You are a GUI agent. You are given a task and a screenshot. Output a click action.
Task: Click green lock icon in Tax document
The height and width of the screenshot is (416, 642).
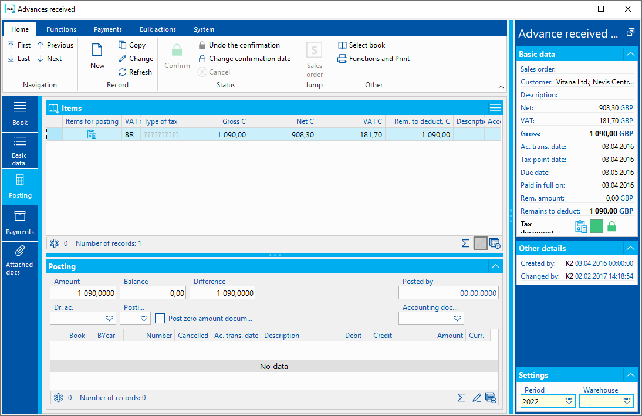coord(611,226)
